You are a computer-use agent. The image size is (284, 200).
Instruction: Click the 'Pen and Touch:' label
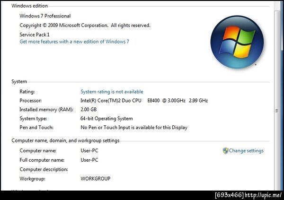(36, 127)
